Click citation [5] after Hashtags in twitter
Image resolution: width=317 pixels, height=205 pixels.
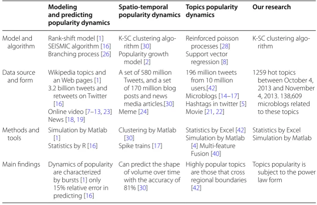[243, 104]
